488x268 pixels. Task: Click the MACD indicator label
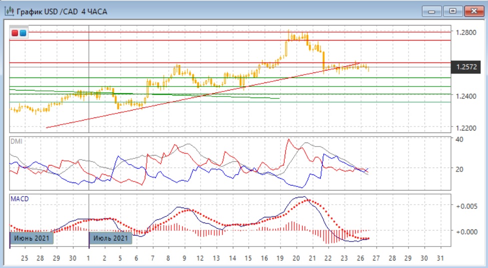coord(20,199)
